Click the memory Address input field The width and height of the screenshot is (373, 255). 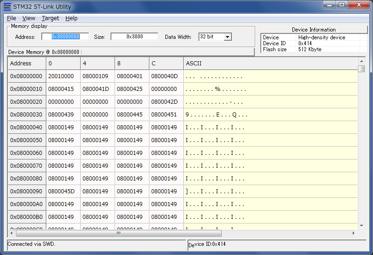pos(65,37)
